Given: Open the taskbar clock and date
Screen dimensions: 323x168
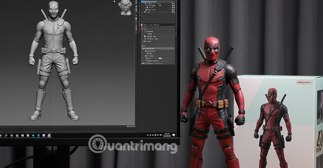Looking at the screenshot, I should 167,135.
